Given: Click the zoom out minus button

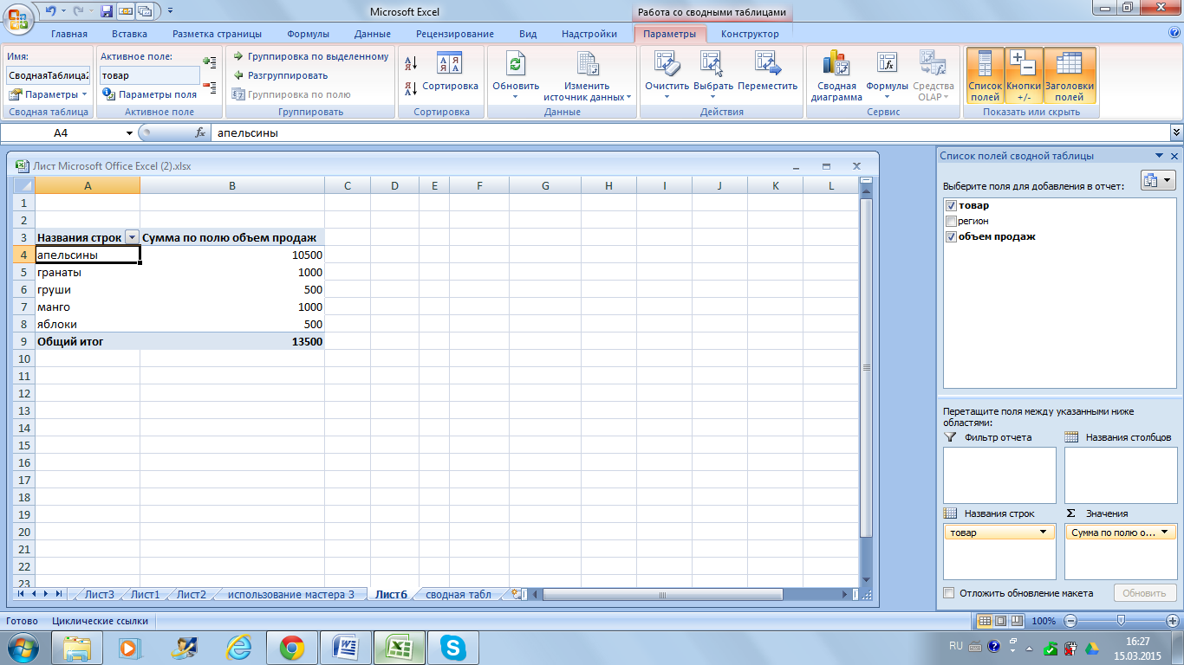Looking at the screenshot, I should coord(1070,621).
